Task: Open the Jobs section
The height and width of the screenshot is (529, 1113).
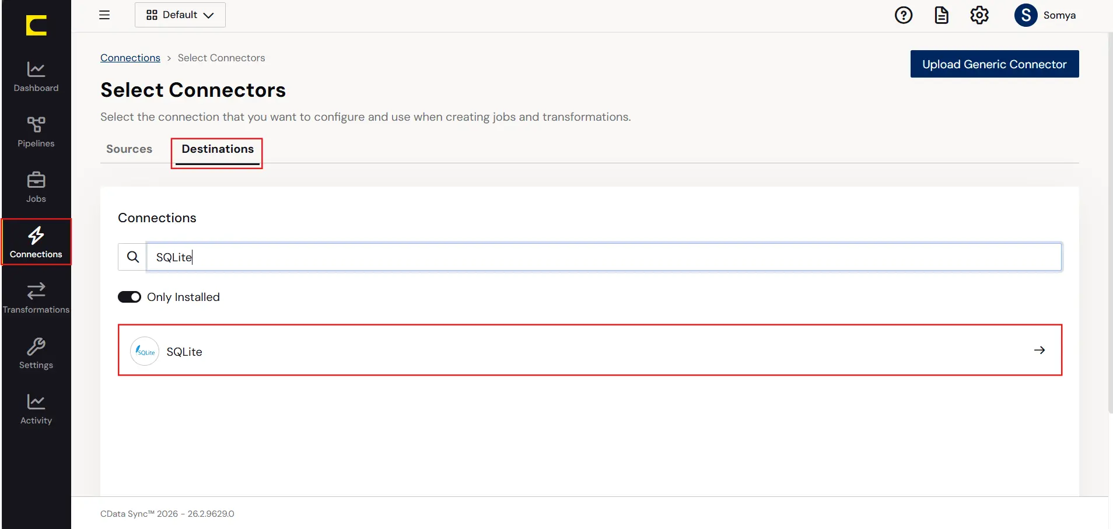Action: 36,188
